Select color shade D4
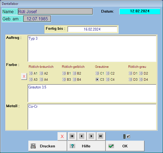Image resolution: width=163 pixels, height=153 pixels. click(141, 80)
